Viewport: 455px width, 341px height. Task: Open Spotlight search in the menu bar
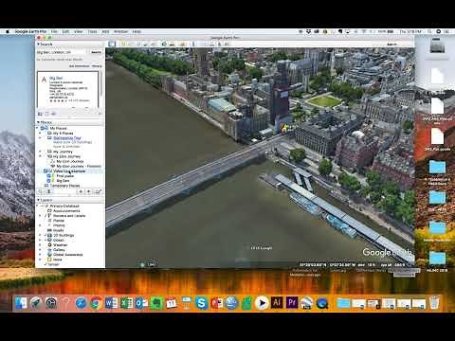coord(429,31)
